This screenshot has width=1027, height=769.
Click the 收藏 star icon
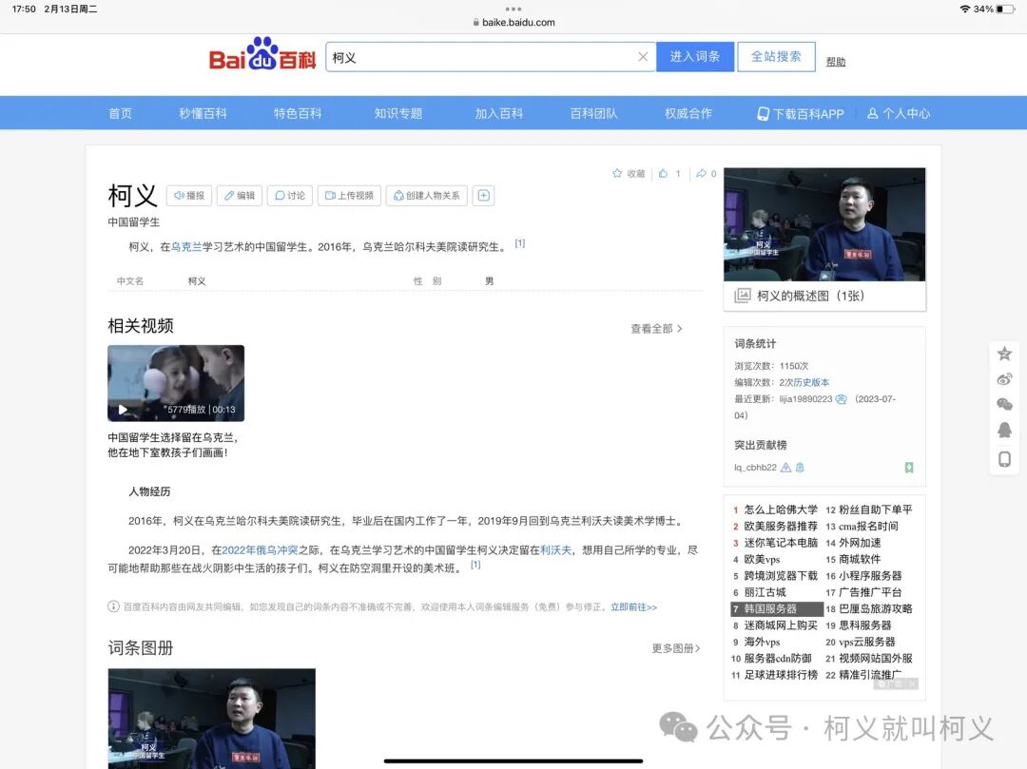click(617, 173)
